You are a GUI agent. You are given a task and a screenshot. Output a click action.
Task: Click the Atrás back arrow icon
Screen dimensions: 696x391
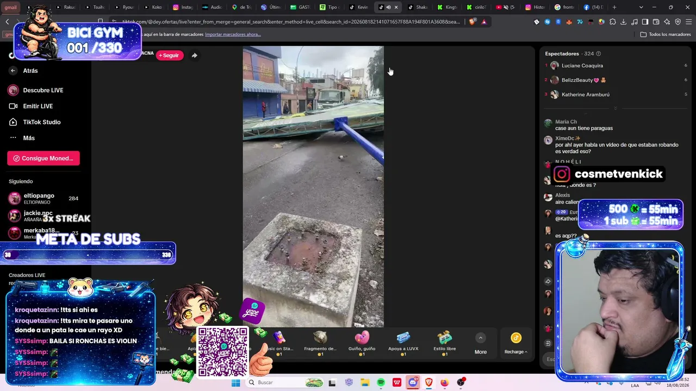13,71
